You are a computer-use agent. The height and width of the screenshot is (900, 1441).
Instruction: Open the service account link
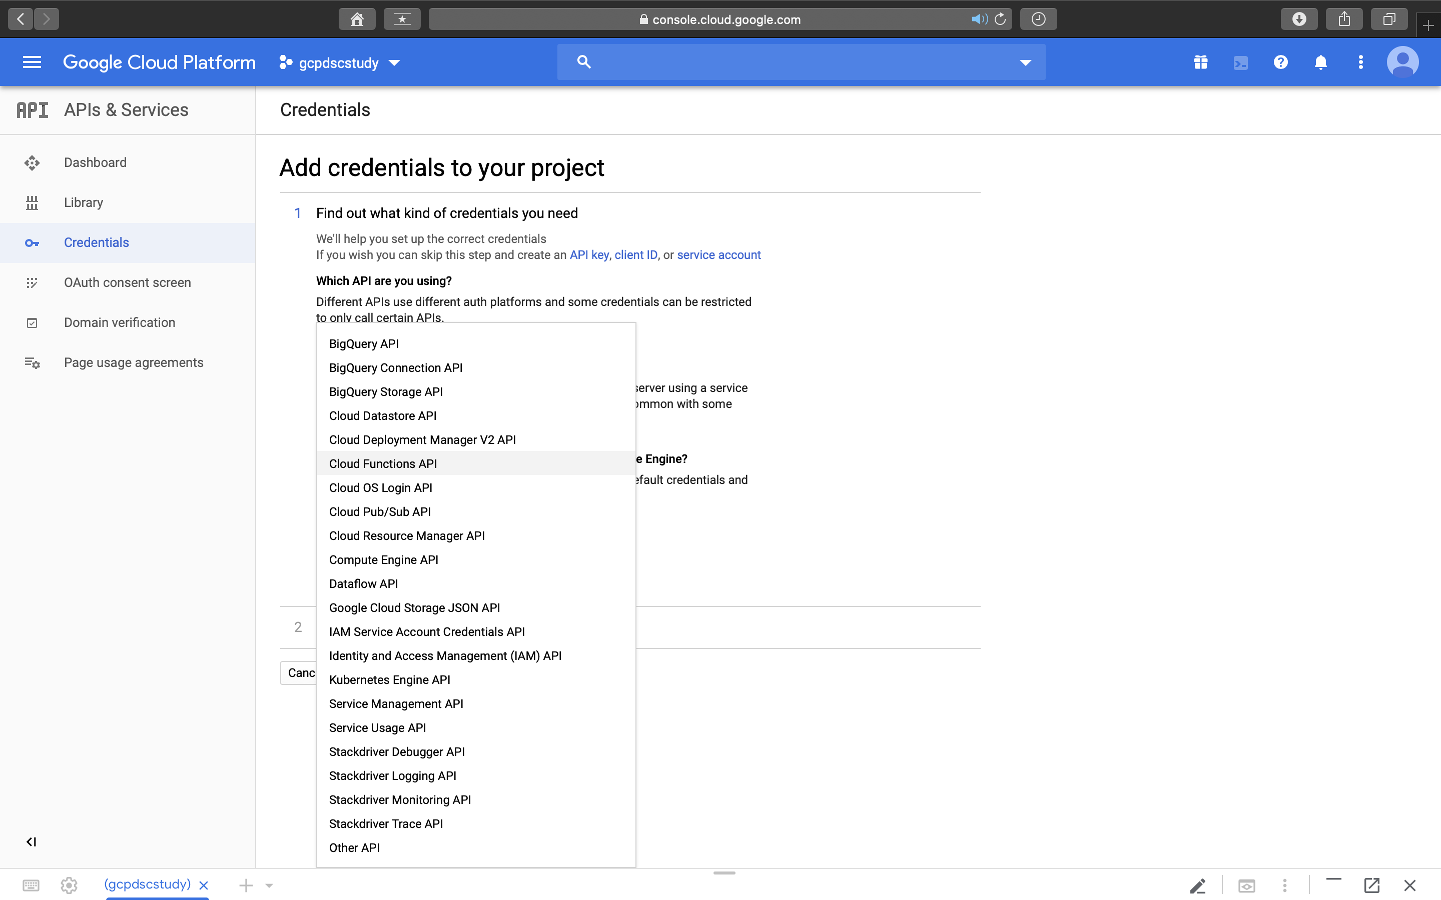(718, 255)
